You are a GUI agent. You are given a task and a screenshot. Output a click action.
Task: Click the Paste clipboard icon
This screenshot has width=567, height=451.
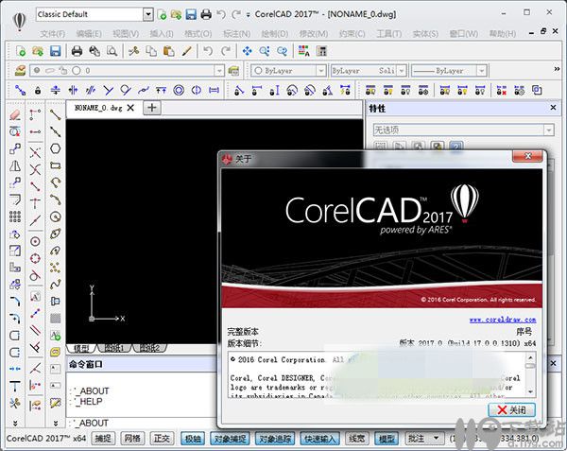(x=168, y=51)
